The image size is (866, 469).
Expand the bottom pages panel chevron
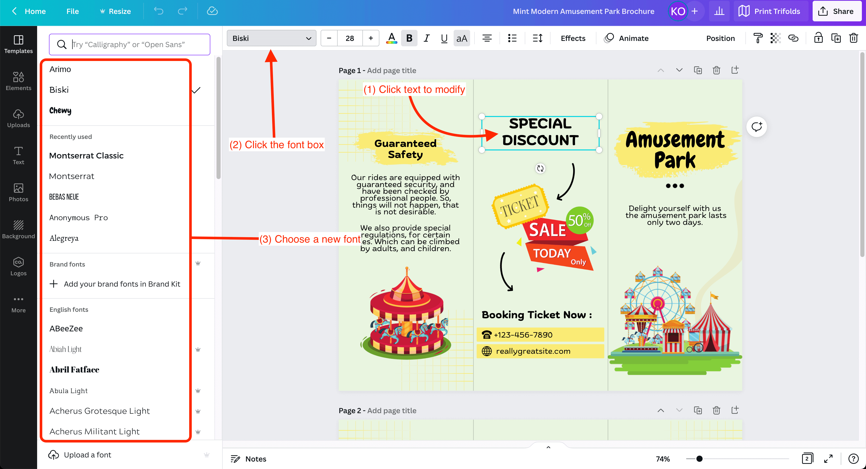pyautogui.click(x=548, y=447)
